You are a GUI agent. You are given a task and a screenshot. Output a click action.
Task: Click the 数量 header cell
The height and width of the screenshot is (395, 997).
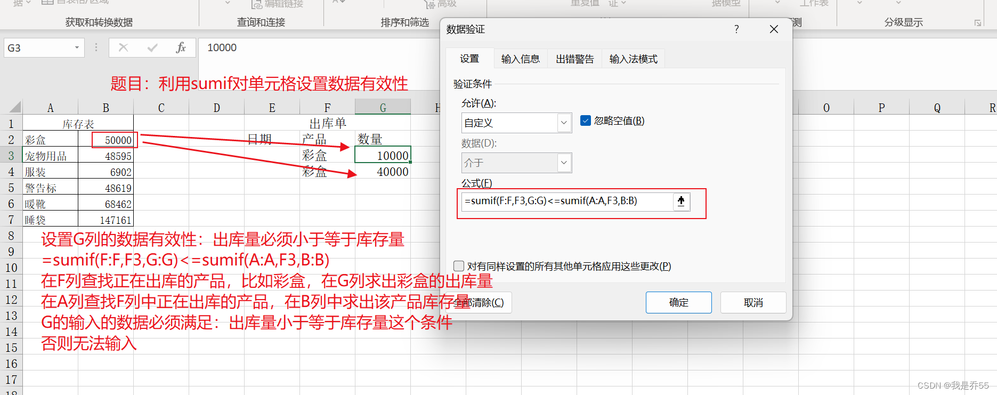[383, 139]
